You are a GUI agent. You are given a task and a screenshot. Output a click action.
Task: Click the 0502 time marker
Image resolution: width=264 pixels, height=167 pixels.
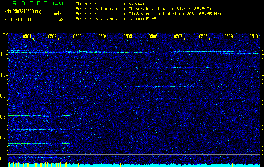[x=52, y=36]
